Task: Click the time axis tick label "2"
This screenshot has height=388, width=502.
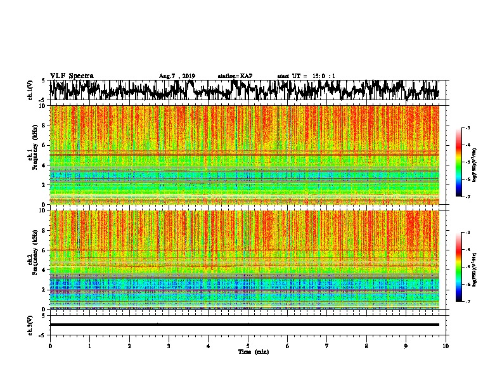Action: click(129, 346)
